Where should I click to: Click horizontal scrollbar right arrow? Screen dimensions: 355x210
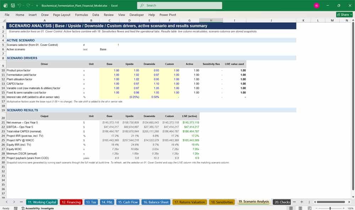coord(349,202)
